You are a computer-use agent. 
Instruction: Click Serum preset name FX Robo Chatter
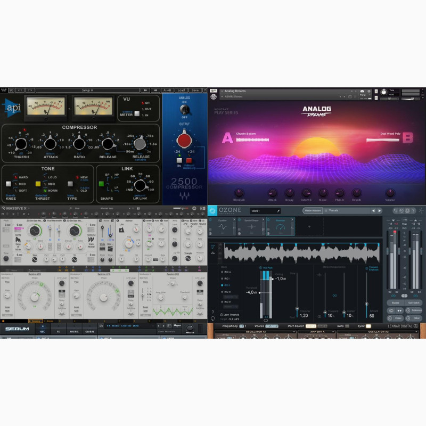pos(123,326)
